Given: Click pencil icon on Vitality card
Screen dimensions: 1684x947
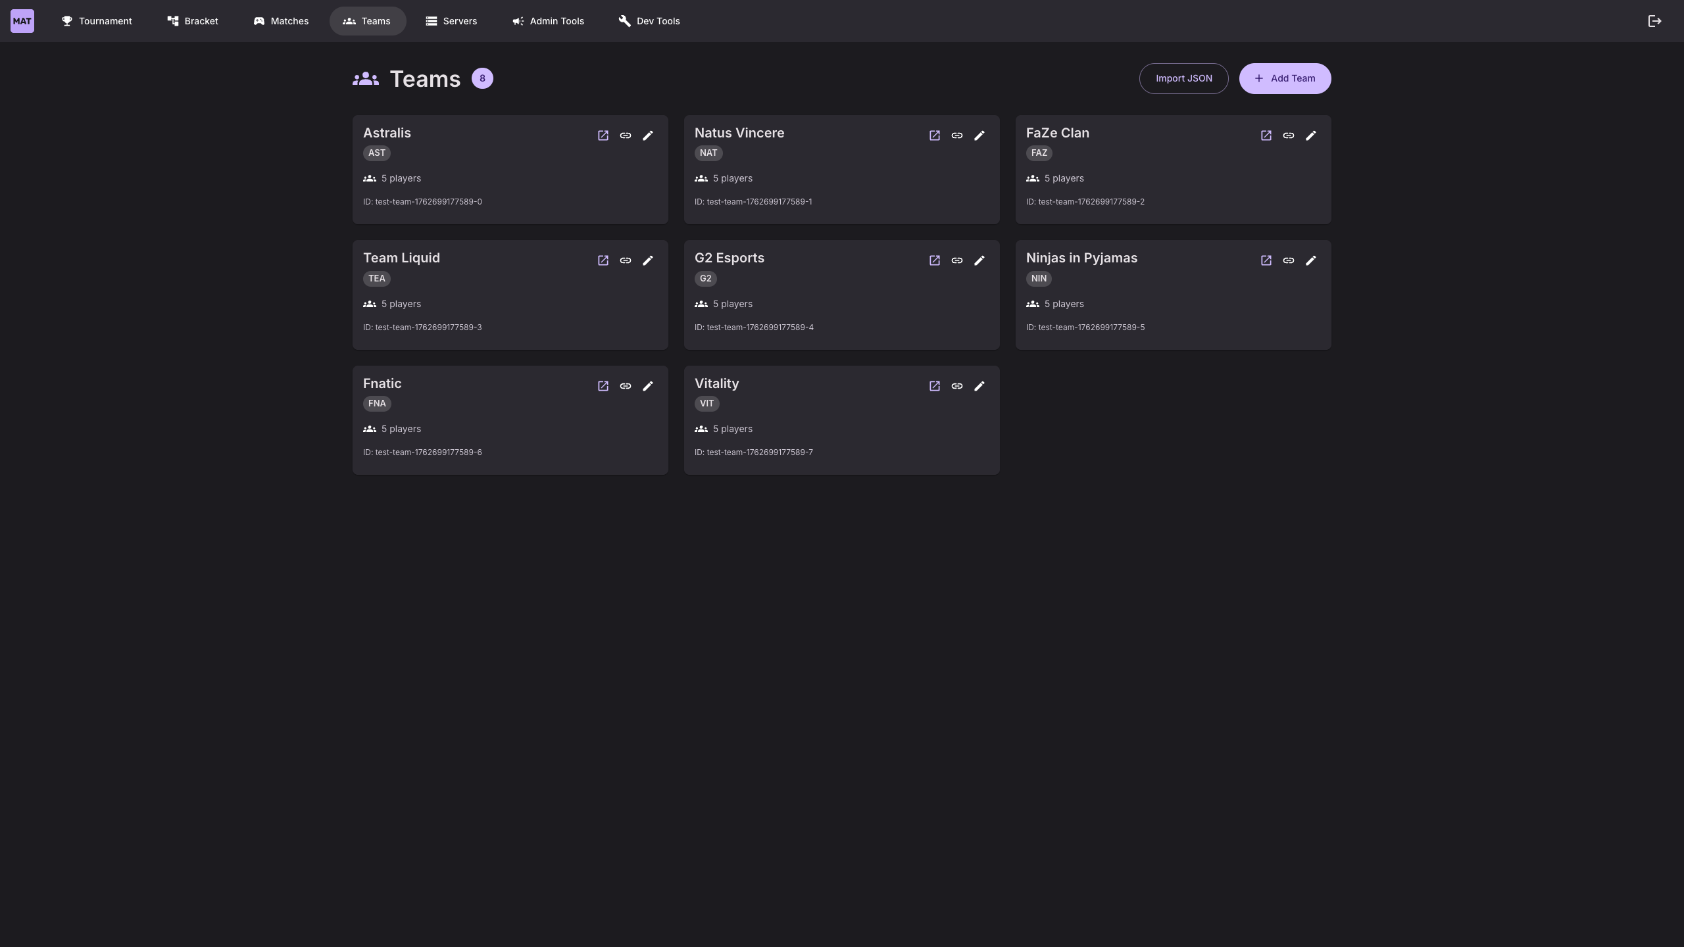Looking at the screenshot, I should coord(979,386).
